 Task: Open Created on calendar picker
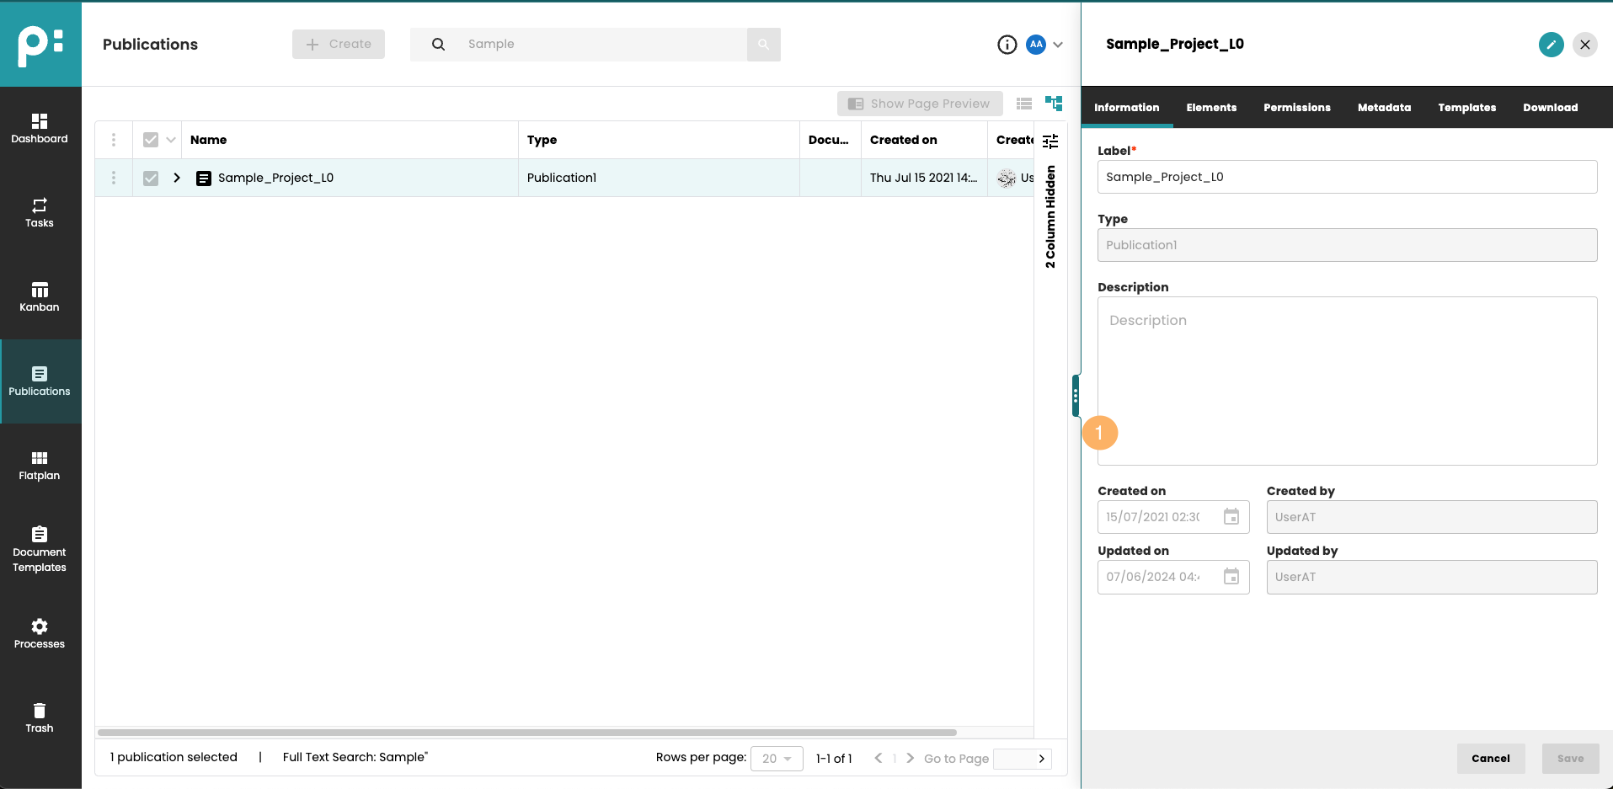coord(1231,517)
